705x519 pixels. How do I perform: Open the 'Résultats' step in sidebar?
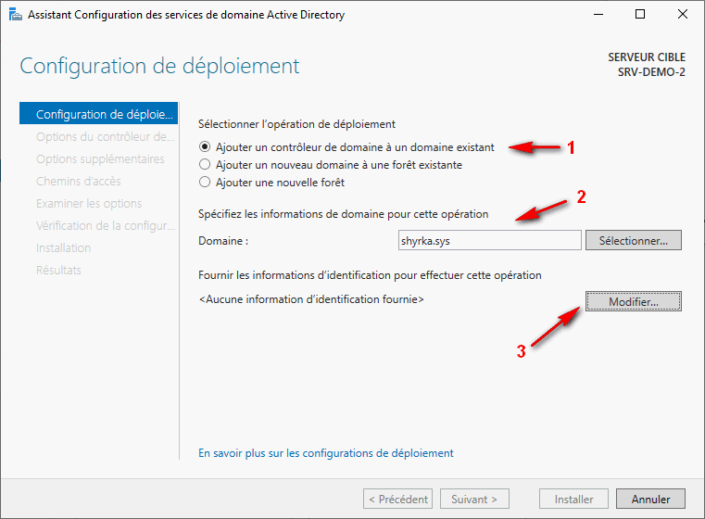pos(58,271)
